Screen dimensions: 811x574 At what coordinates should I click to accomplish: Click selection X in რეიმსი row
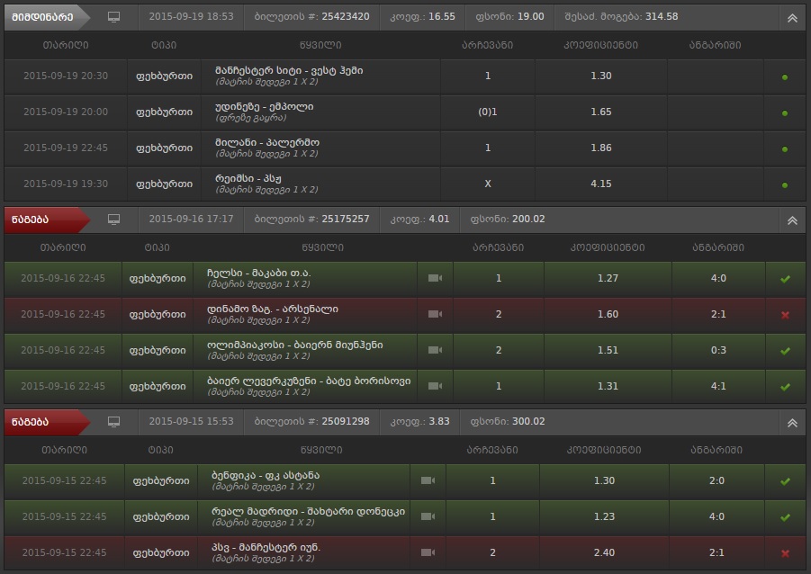click(487, 184)
